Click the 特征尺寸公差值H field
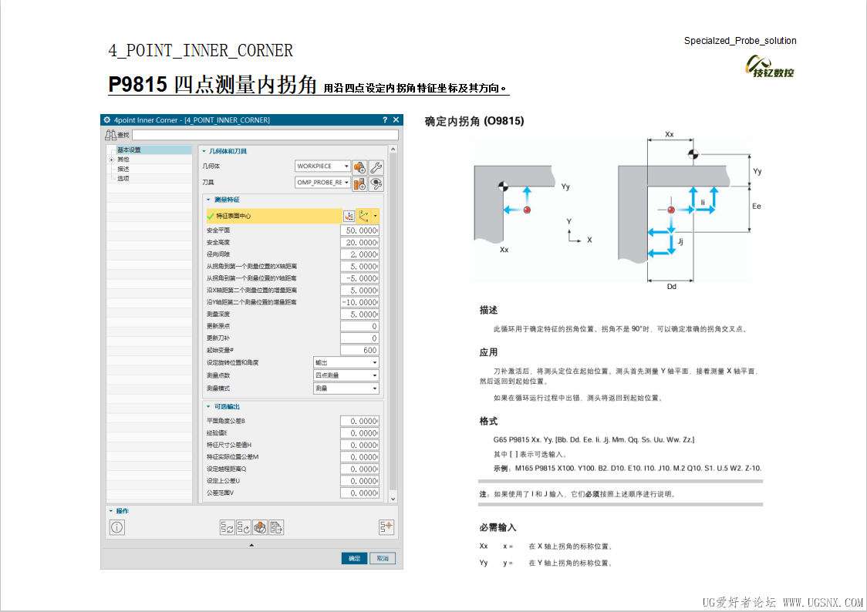 coord(360,446)
